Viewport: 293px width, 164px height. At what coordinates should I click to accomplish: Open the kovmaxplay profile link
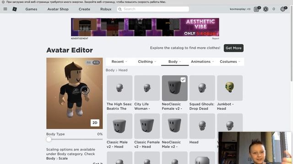[x=240, y=9]
